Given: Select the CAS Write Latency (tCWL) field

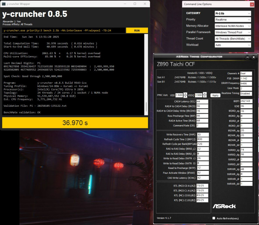Looking at the screenshot, I should click(x=203, y=178).
